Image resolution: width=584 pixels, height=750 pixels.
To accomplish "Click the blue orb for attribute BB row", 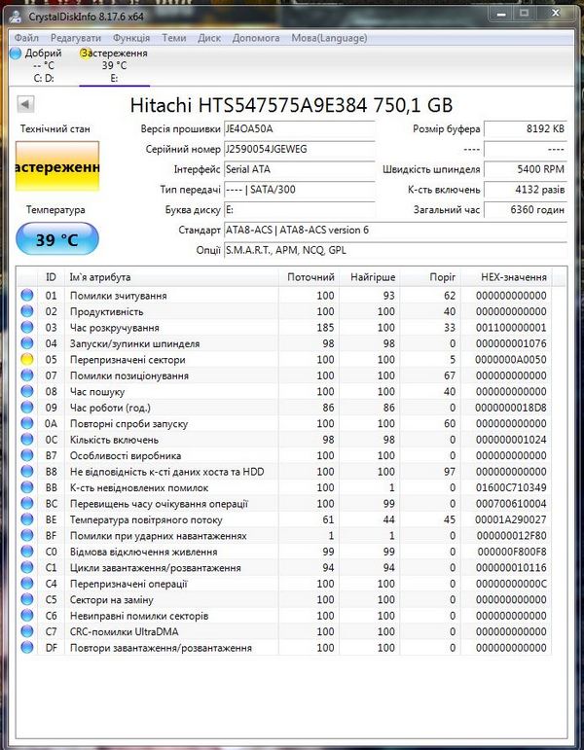I will (27, 488).
